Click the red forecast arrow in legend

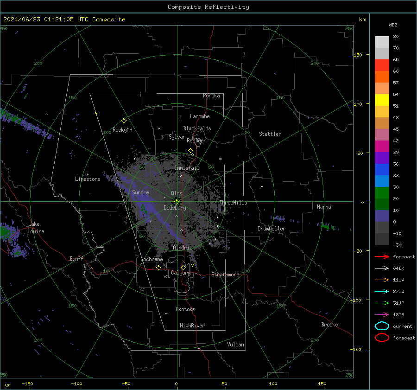382,256
